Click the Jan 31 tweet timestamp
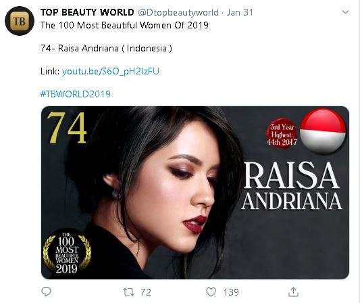Image resolution: width=362 pixels, height=303 pixels. (x=240, y=12)
